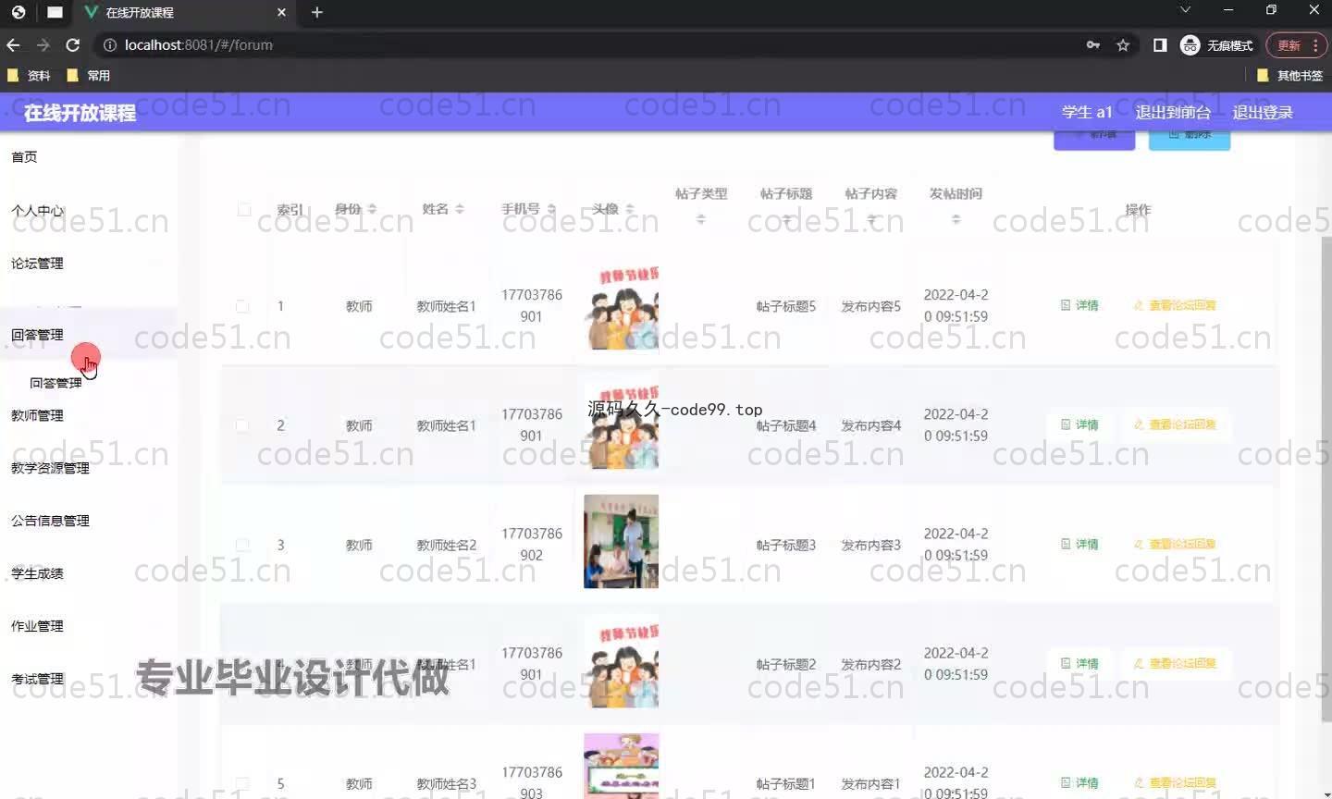Expand the 教学资源管理 sidebar menu

[50, 467]
